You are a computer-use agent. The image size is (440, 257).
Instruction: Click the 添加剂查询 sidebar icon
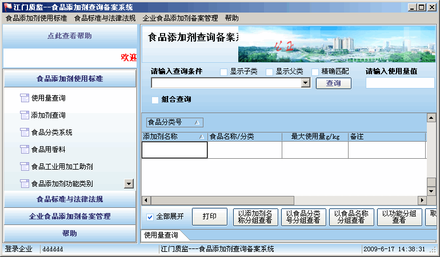click(24, 115)
